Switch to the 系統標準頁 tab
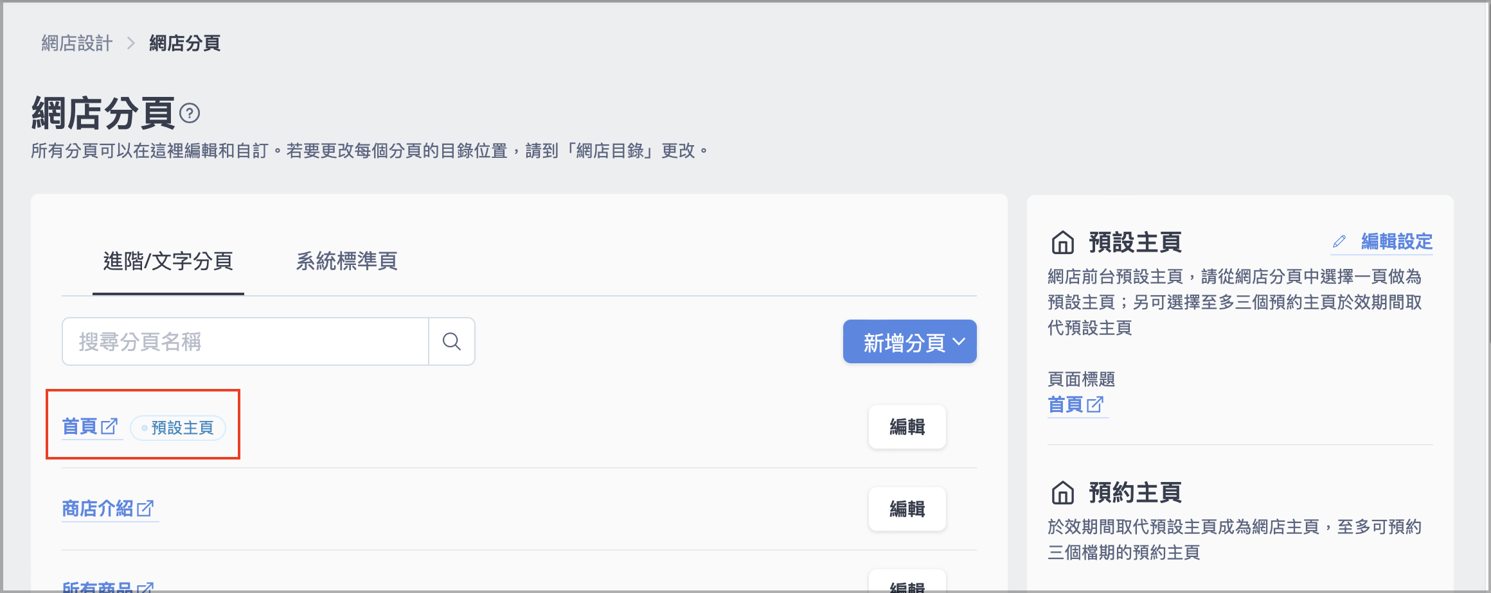Image resolution: width=1491 pixels, height=593 pixels. (346, 261)
